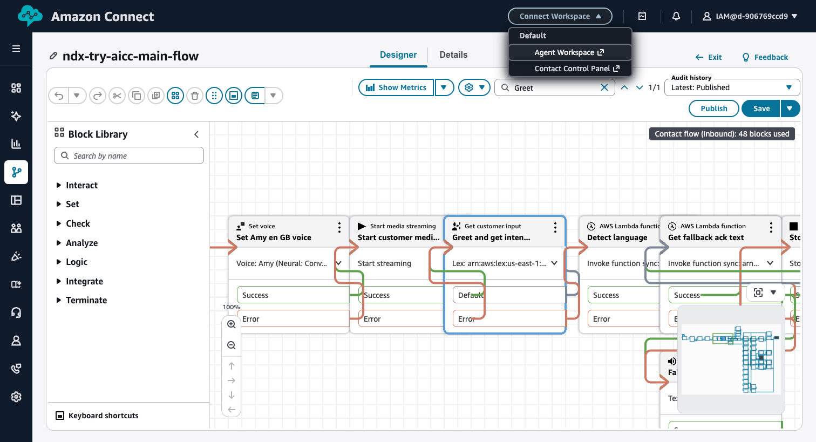Open the hamburger navigation menu
The image size is (816, 442).
tap(16, 49)
